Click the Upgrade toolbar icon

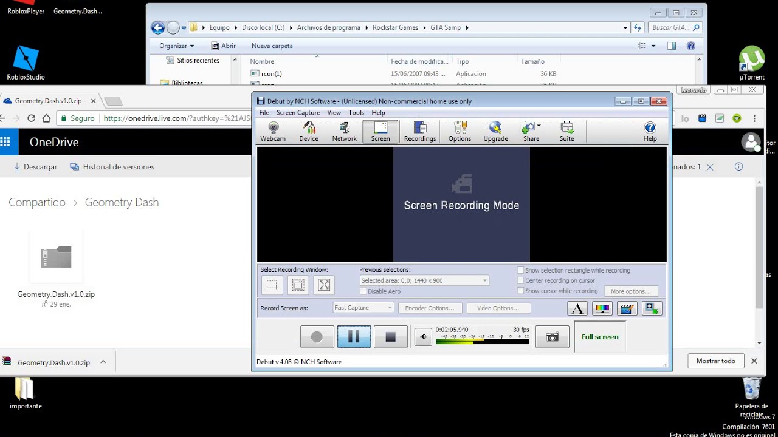pos(495,132)
